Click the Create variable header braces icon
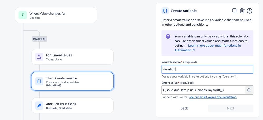 165,11
